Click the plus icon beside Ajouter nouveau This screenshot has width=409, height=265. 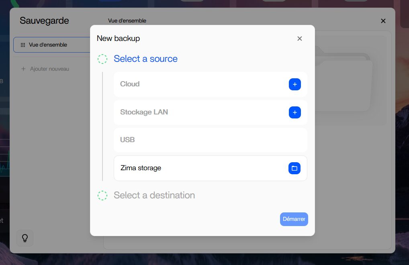coord(23,69)
